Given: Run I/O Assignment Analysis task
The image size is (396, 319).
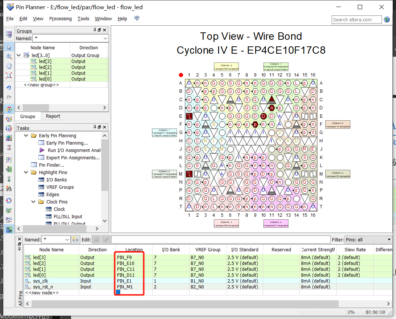Looking at the screenshot, I should click(74, 150).
